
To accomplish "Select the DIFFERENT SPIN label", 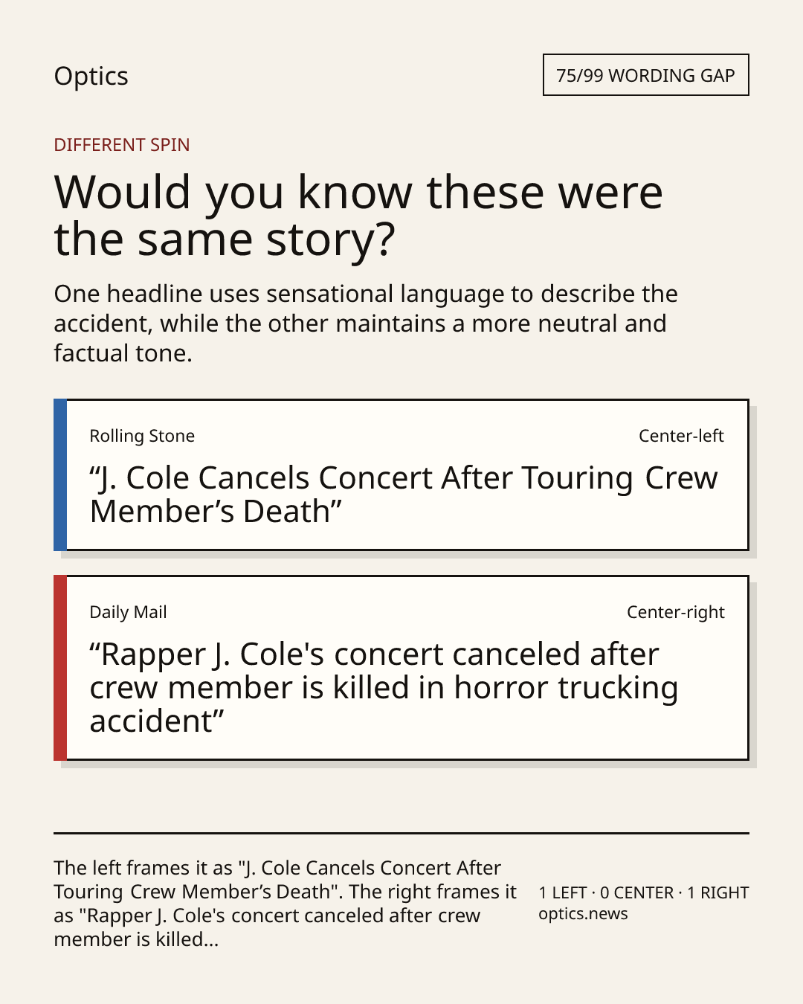I will click(x=122, y=144).
